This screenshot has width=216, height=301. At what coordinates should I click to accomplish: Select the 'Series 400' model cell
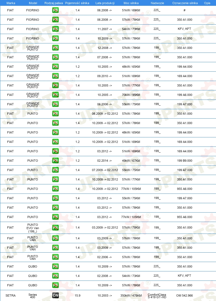coord(33,296)
